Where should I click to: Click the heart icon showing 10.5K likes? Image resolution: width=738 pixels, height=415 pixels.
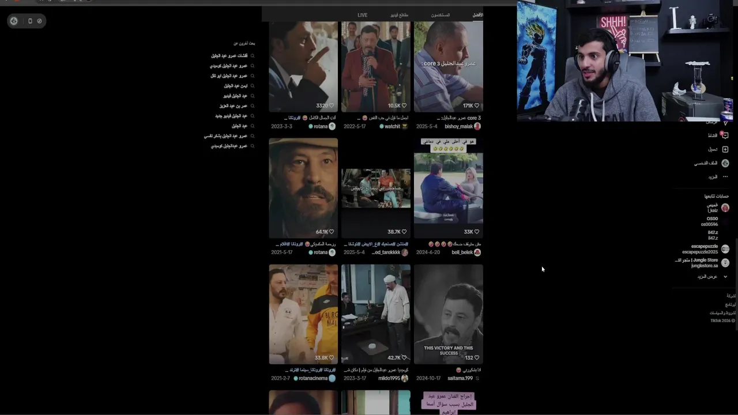coord(404,105)
